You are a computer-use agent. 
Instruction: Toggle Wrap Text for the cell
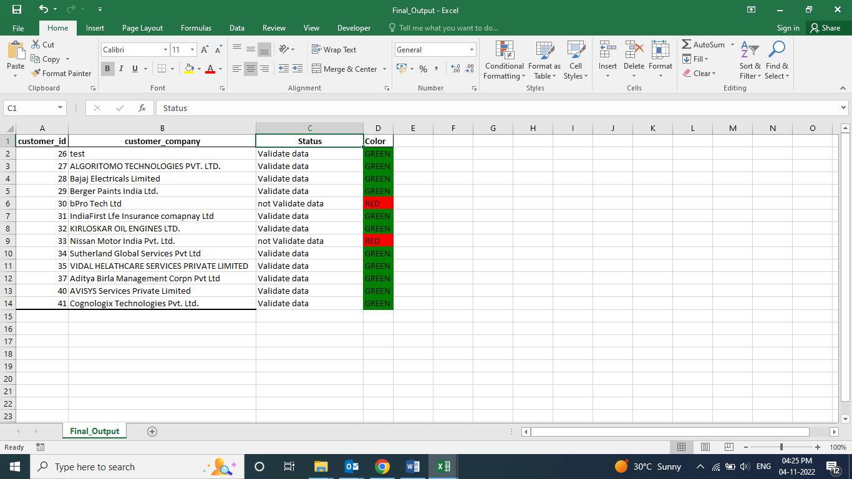tap(334, 50)
